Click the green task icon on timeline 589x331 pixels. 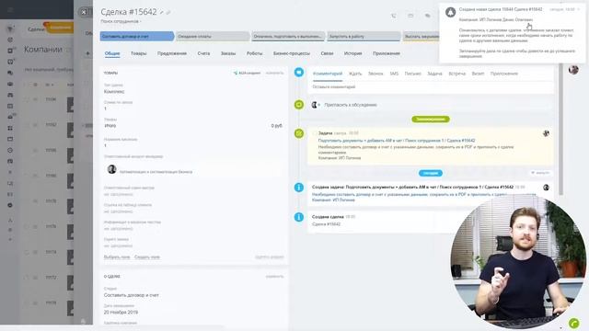tap(299, 133)
